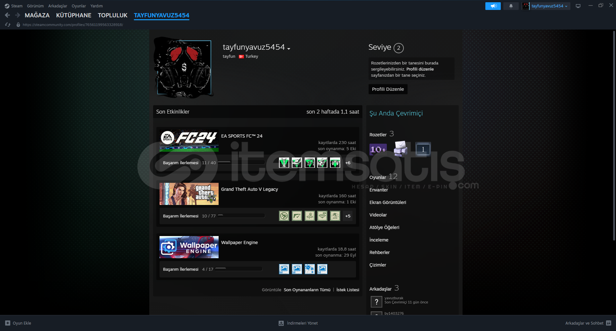Open the Wallpaper Engine game title

click(x=239, y=242)
